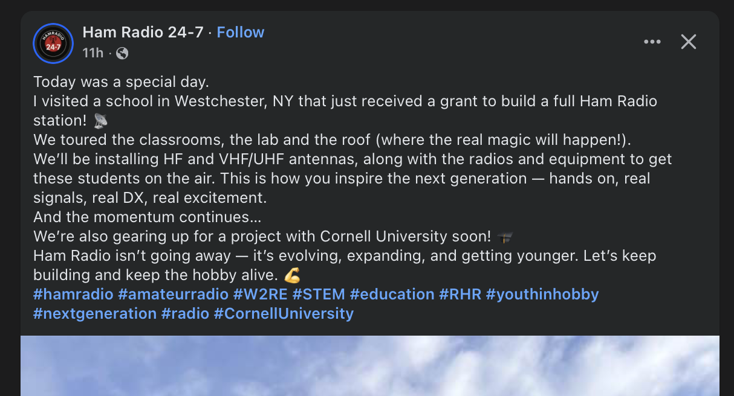The width and height of the screenshot is (734, 396).
Task: Click the Ham Radio 24-7 profile picture
Action: pyautogui.click(x=53, y=43)
